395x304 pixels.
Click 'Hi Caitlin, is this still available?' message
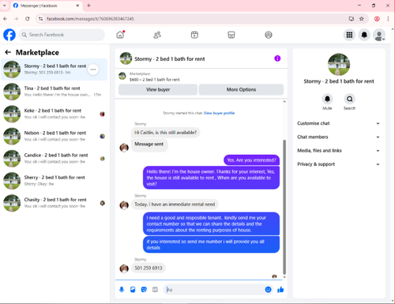point(166,133)
